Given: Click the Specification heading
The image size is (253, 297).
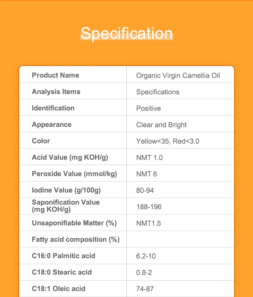Looking at the screenshot, I should click(x=126, y=33).
